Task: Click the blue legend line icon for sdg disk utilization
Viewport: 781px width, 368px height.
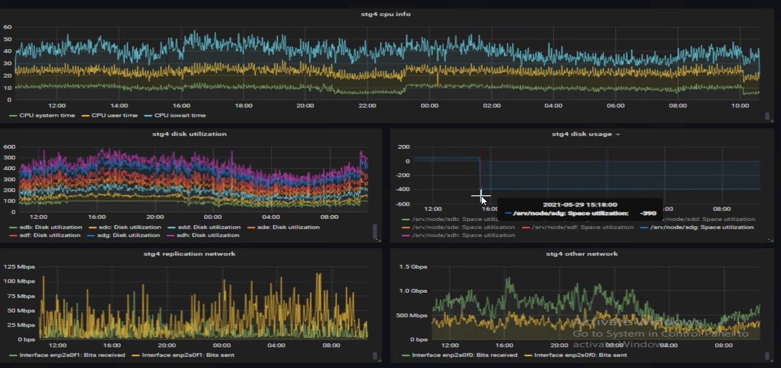Action: click(91, 236)
